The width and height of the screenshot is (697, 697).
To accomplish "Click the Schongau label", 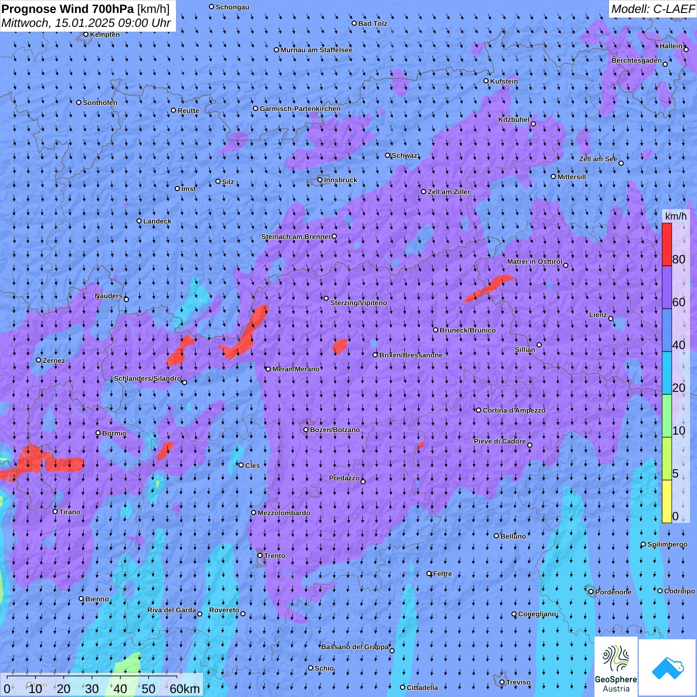I will tap(232, 7).
